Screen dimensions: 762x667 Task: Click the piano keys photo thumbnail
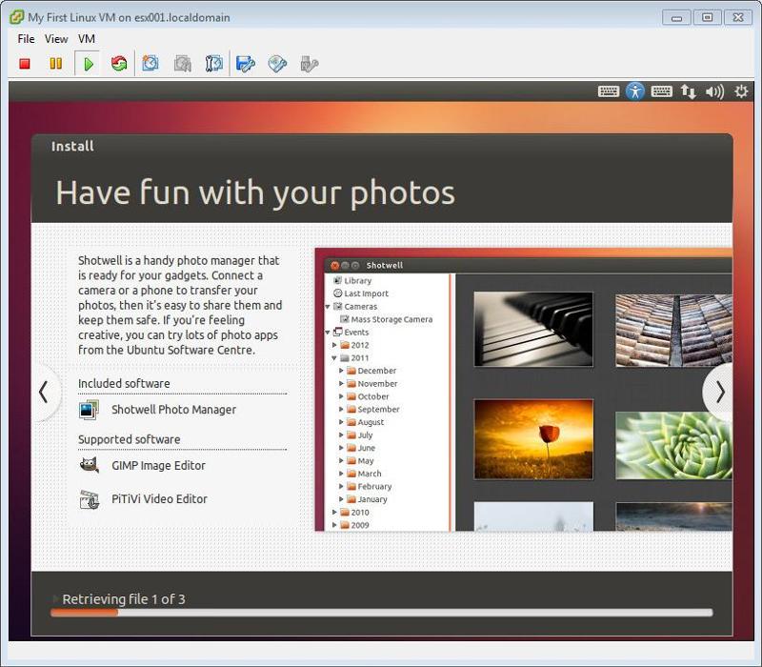tap(533, 329)
